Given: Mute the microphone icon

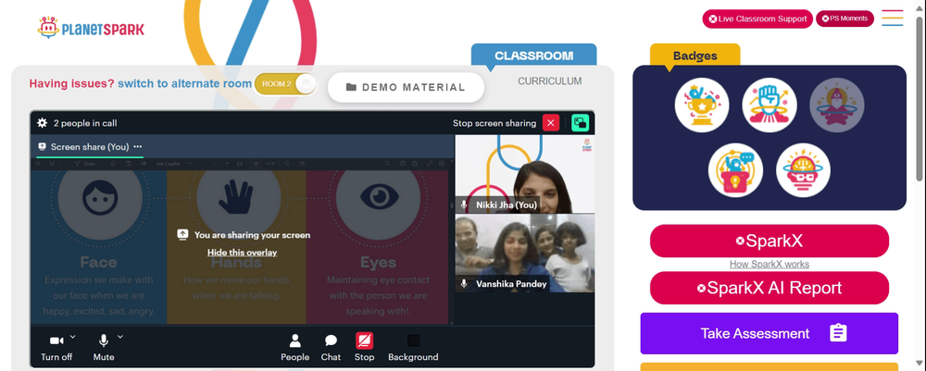Looking at the screenshot, I should click(x=104, y=340).
